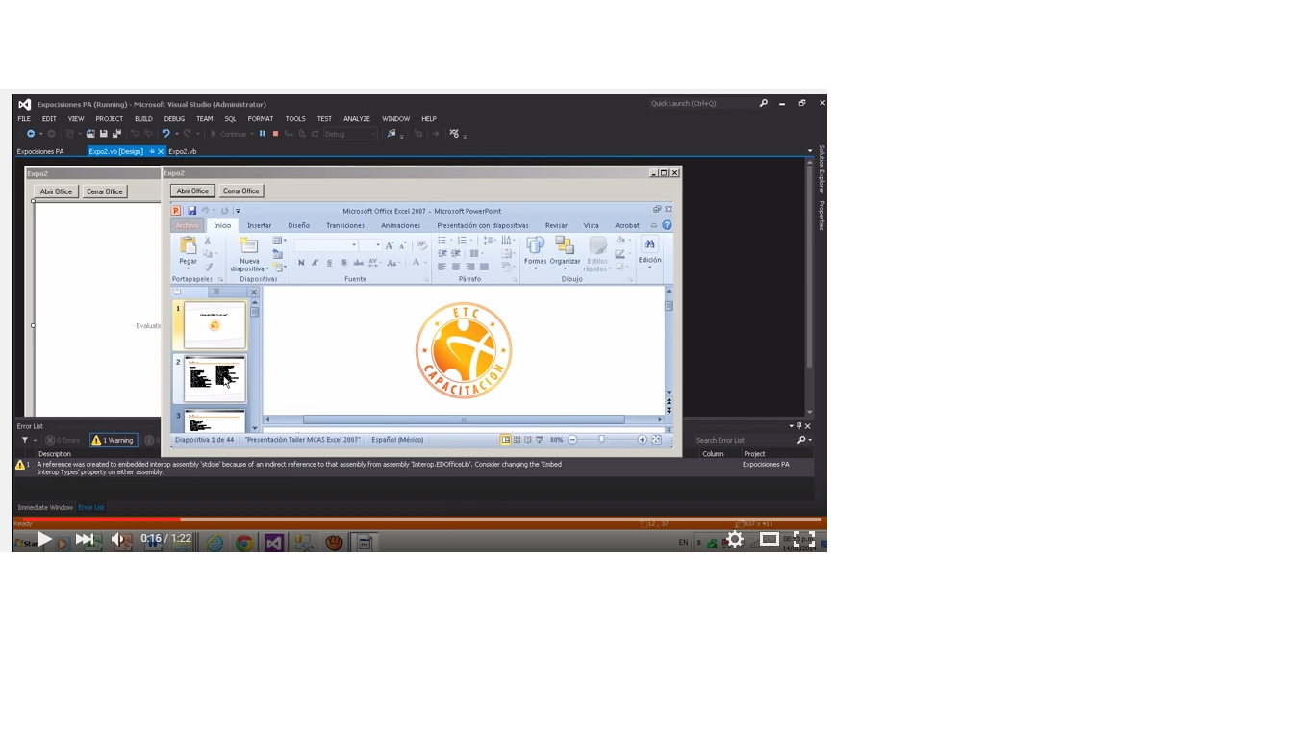Switch to normal view in PowerPoint status bar
1314x739 pixels.
[506, 440]
